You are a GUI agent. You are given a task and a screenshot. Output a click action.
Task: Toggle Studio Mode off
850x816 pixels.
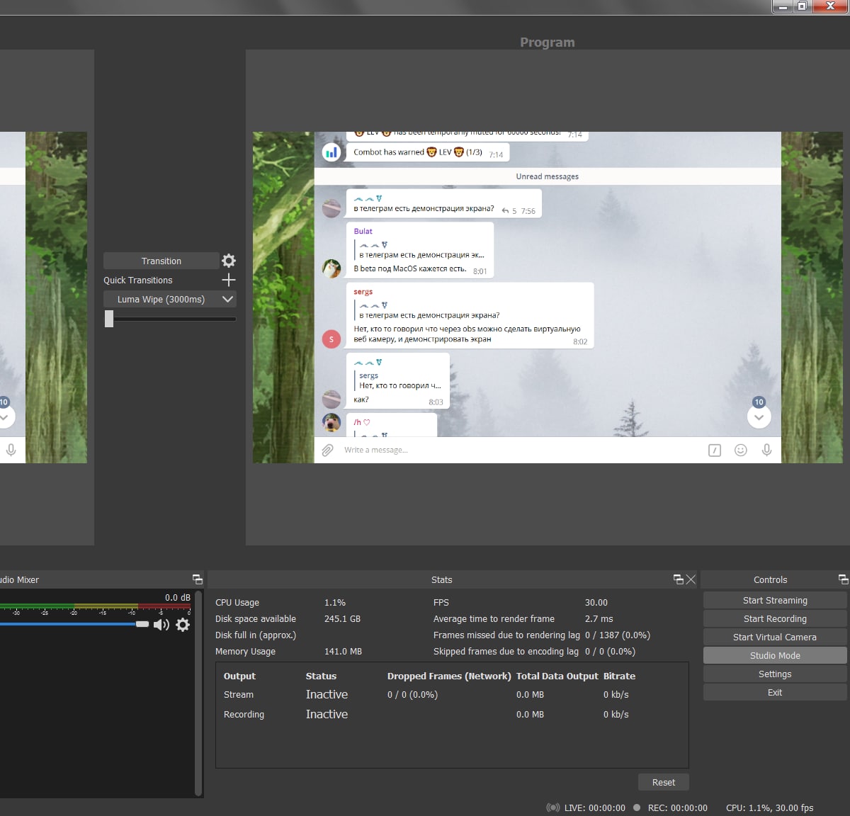[775, 655]
